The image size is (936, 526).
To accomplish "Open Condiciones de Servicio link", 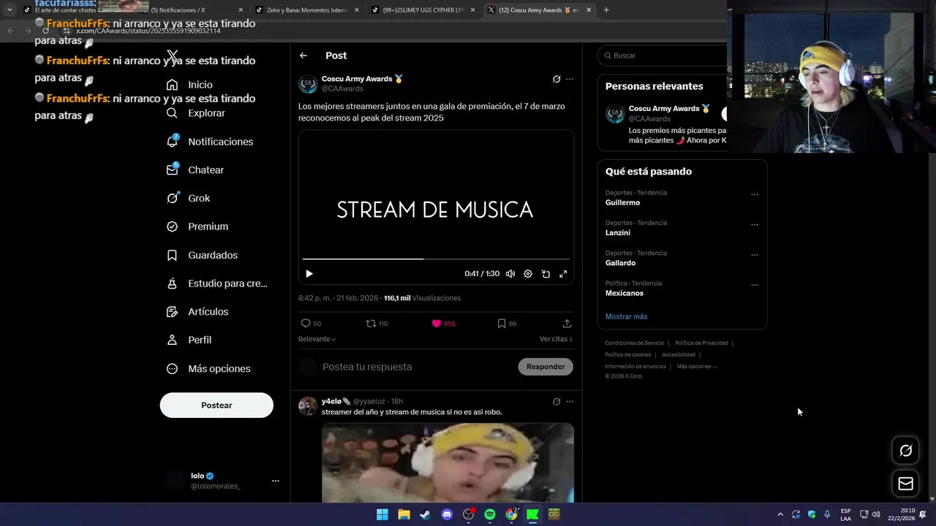I will pos(634,343).
